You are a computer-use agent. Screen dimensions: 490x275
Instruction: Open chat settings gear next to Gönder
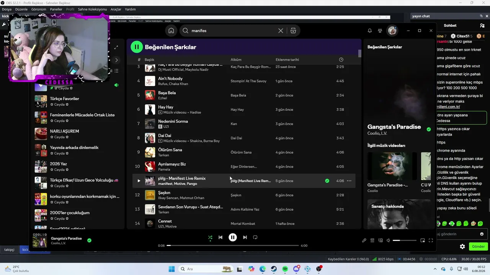(462, 246)
